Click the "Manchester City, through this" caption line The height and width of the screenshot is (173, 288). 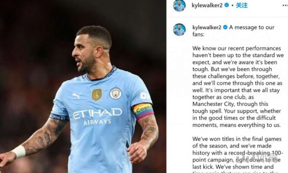pos(230,104)
